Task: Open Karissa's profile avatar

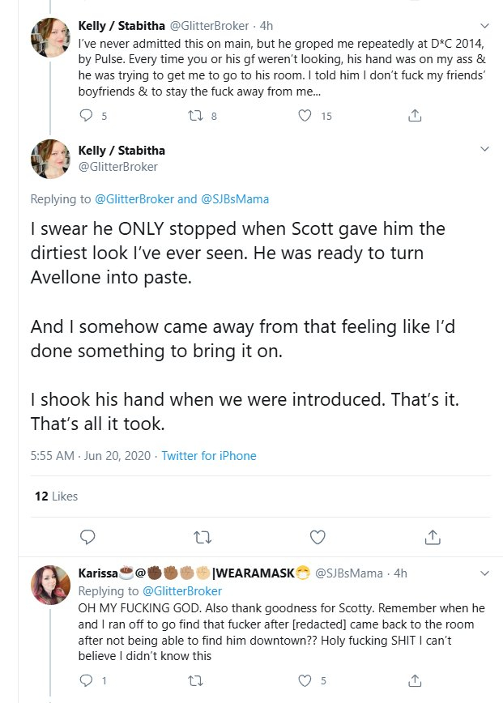Action: (50, 585)
